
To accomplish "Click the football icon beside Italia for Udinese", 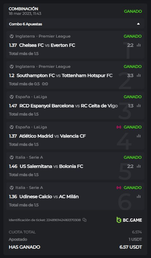I will (12, 188).
